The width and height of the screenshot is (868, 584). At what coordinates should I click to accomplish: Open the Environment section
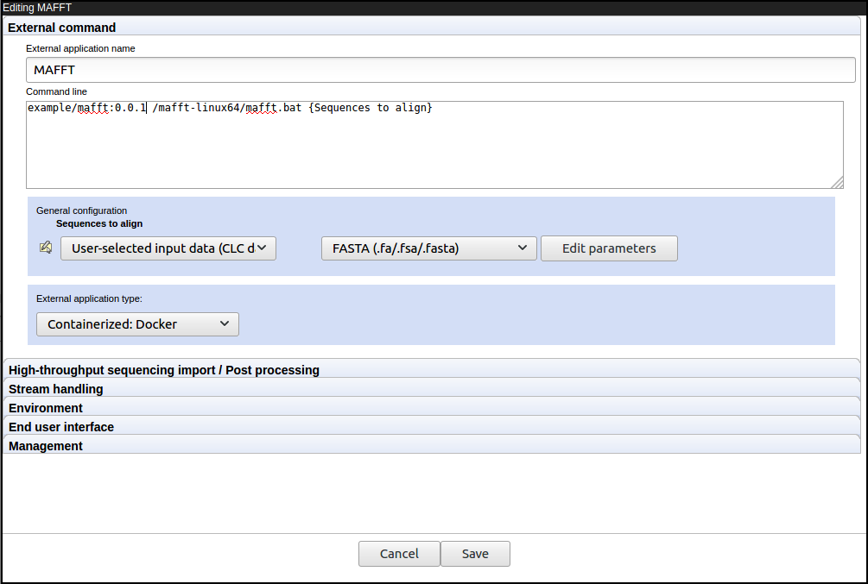[45, 407]
